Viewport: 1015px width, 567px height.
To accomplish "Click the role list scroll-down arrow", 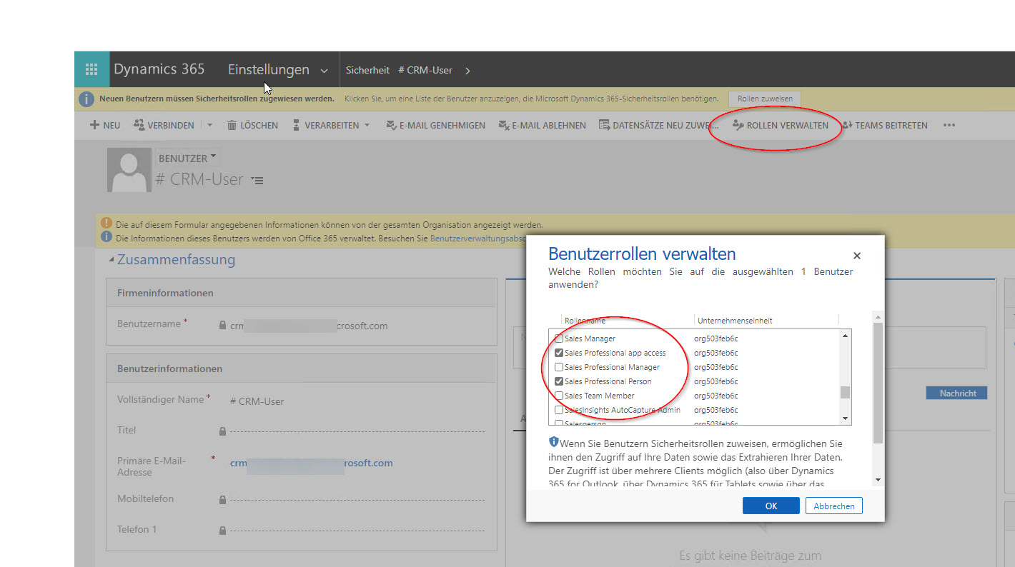I will [x=846, y=418].
